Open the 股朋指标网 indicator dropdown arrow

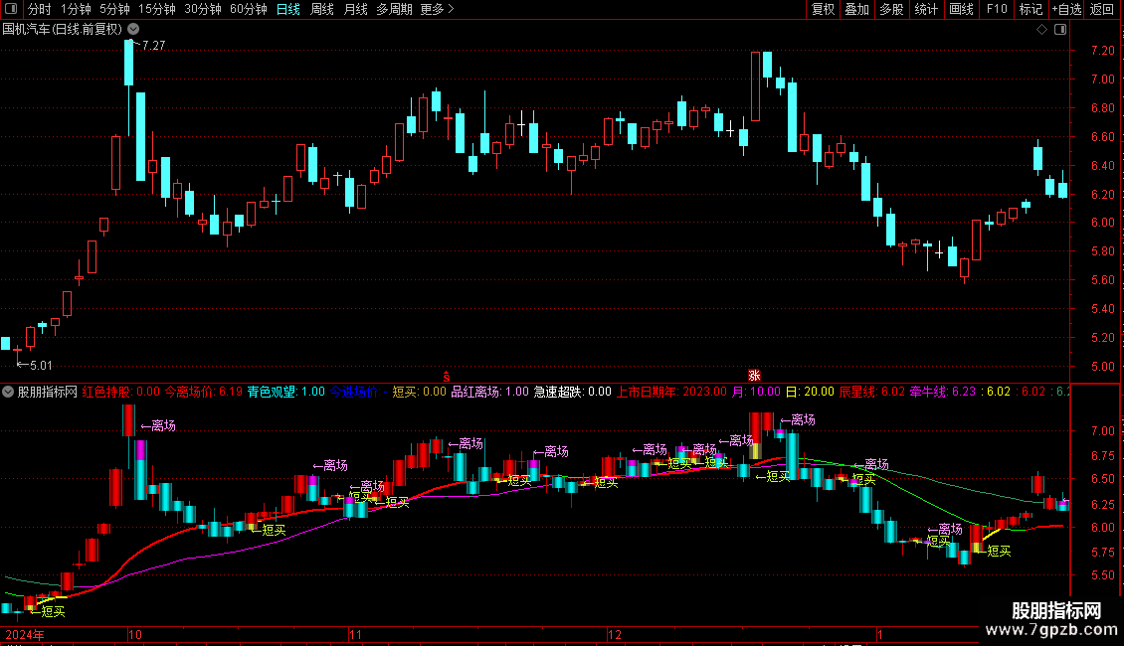pyautogui.click(x=8, y=392)
